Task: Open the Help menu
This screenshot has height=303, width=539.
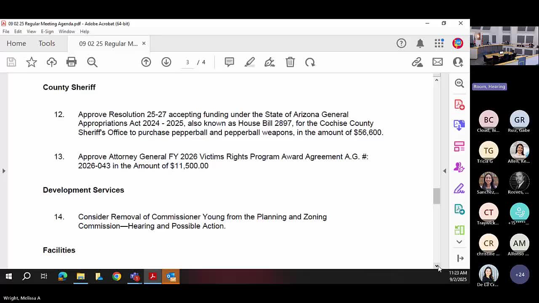Action: tap(85, 32)
